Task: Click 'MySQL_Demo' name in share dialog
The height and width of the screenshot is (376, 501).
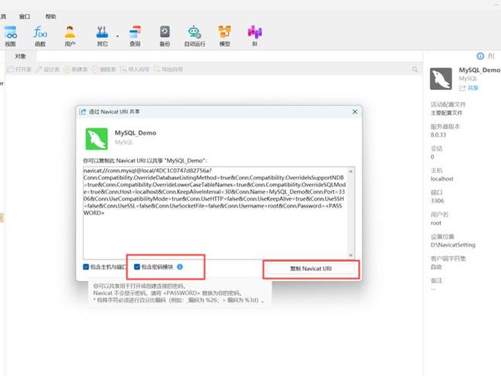Action: 135,133
